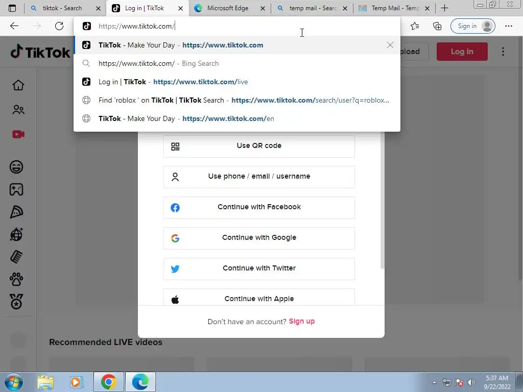Close the tiktok - Search tab
This screenshot has width=523, height=392.
pyautogui.click(x=98, y=8)
